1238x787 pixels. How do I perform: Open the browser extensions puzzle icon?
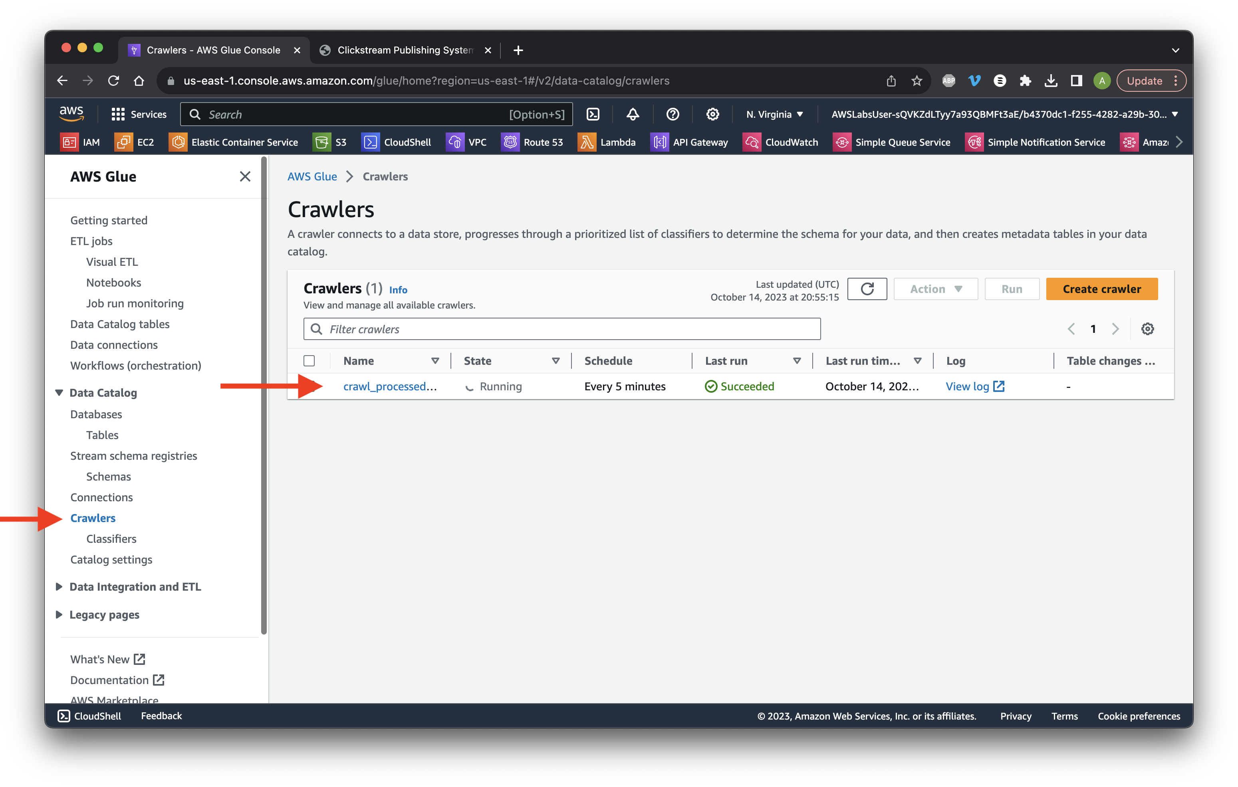[x=1025, y=81]
